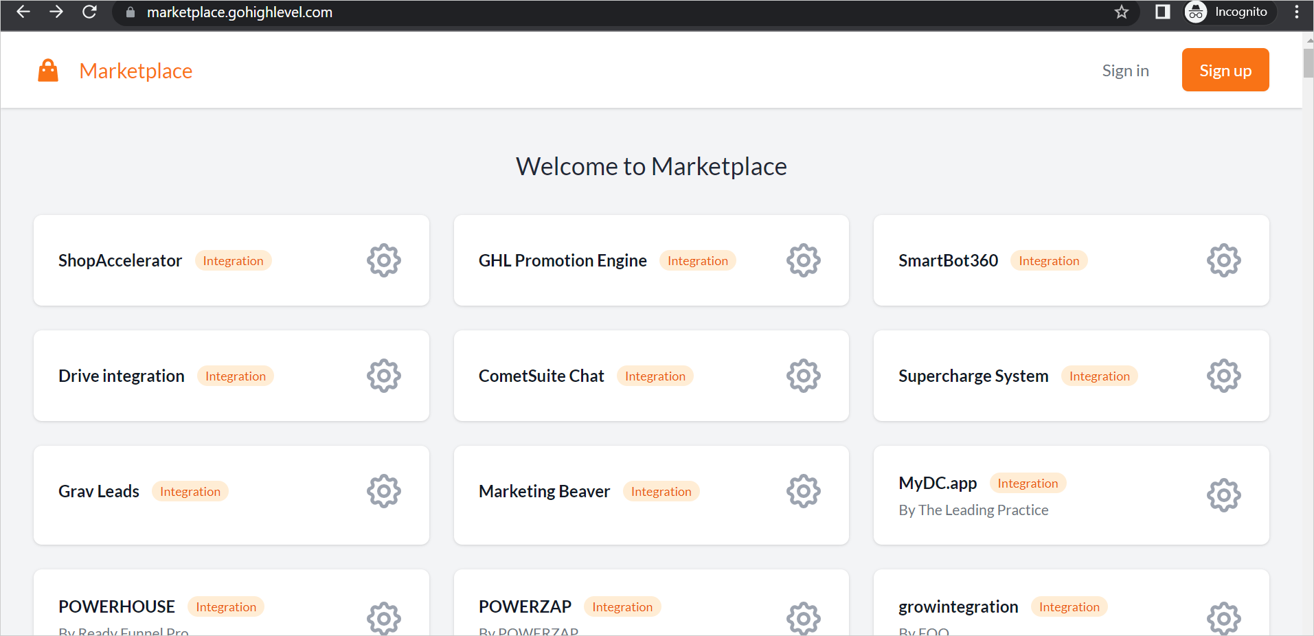The height and width of the screenshot is (636, 1314).
Task: Click the orange Marketplace shopping bag logo
Action: [48, 71]
